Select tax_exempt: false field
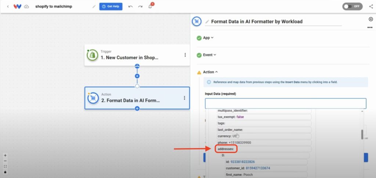This screenshot has height=178, width=376. click(264, 117)
